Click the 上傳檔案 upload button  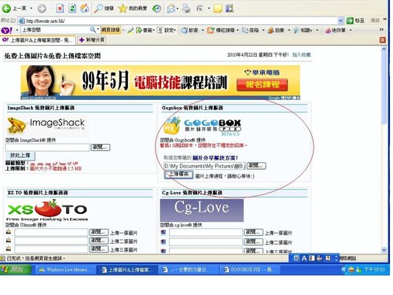pos(178,175)
